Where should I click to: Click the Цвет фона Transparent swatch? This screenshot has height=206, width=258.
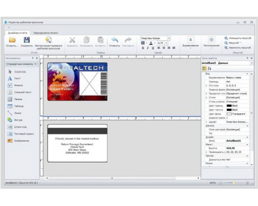coord(229,114)
